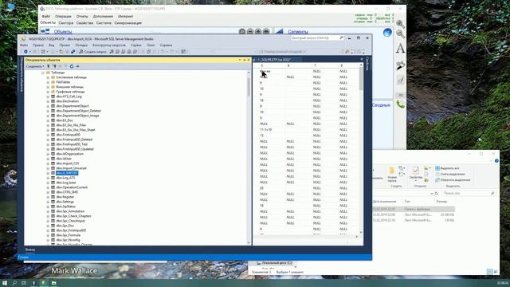The height and width of the screenshot is (287, 510).
Task: Refresh the Object Explorer tree
Action: click(x=72, y=66)
